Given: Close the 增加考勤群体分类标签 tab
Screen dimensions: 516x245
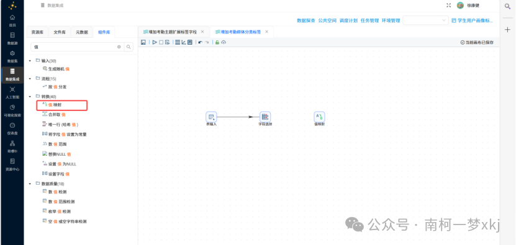Looking at the screenshot, I should [x=266, y=32].
